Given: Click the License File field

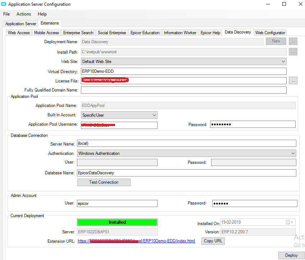Looking at the screenshot, I should (184, 81).
